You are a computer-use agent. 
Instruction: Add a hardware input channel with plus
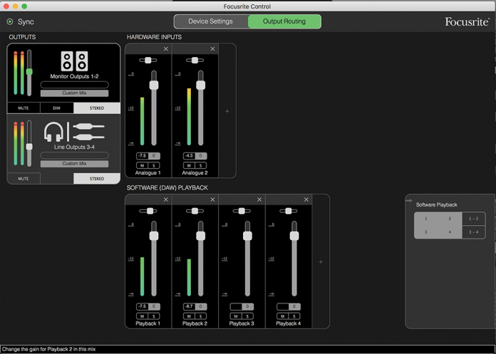pos(227,111)
